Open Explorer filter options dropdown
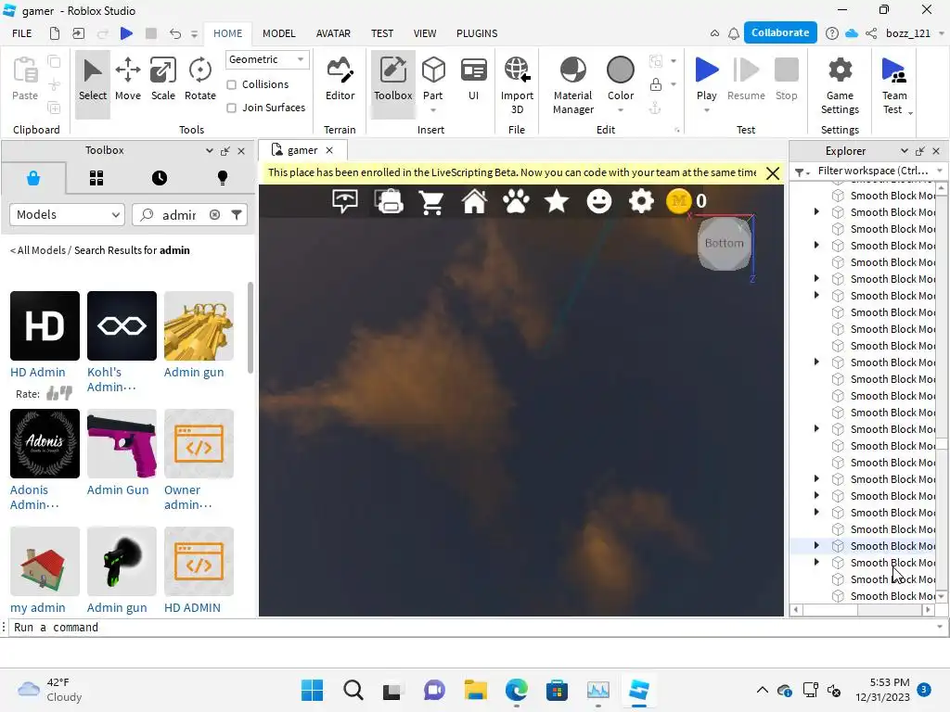 802,172
